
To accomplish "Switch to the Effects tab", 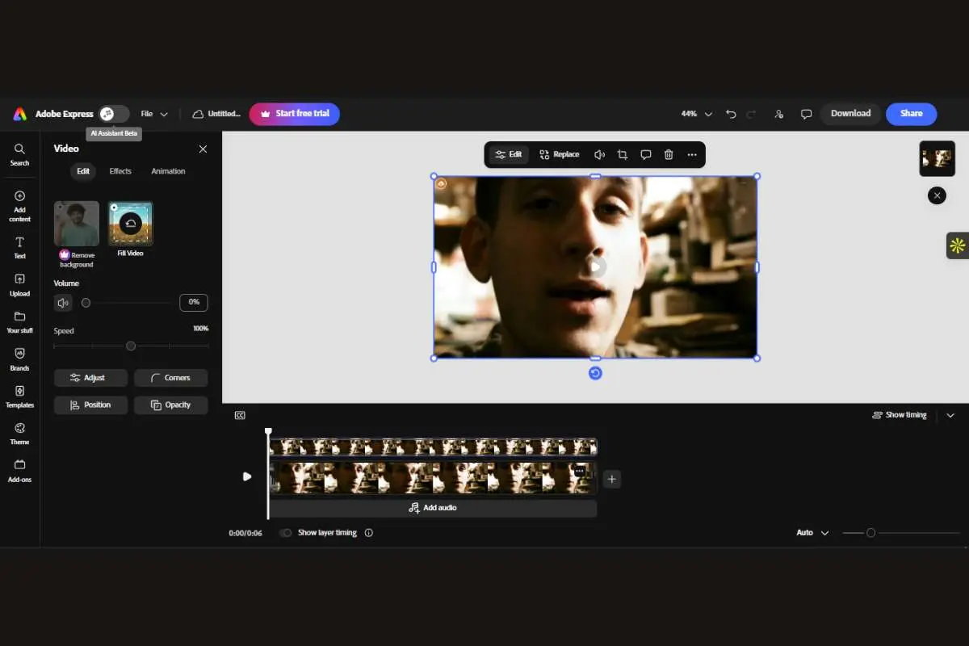I will (120, 170).
